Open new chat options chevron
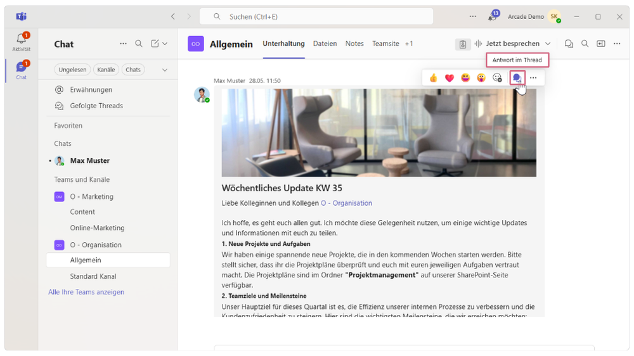This screenshot has height=356, width=634. [x=165, y=44]
